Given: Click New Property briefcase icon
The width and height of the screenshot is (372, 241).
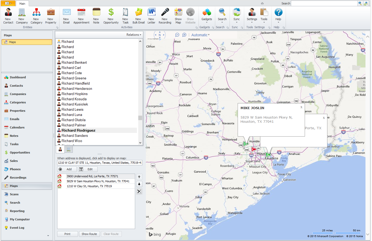Looking at the screenshot, I should 51,16.
